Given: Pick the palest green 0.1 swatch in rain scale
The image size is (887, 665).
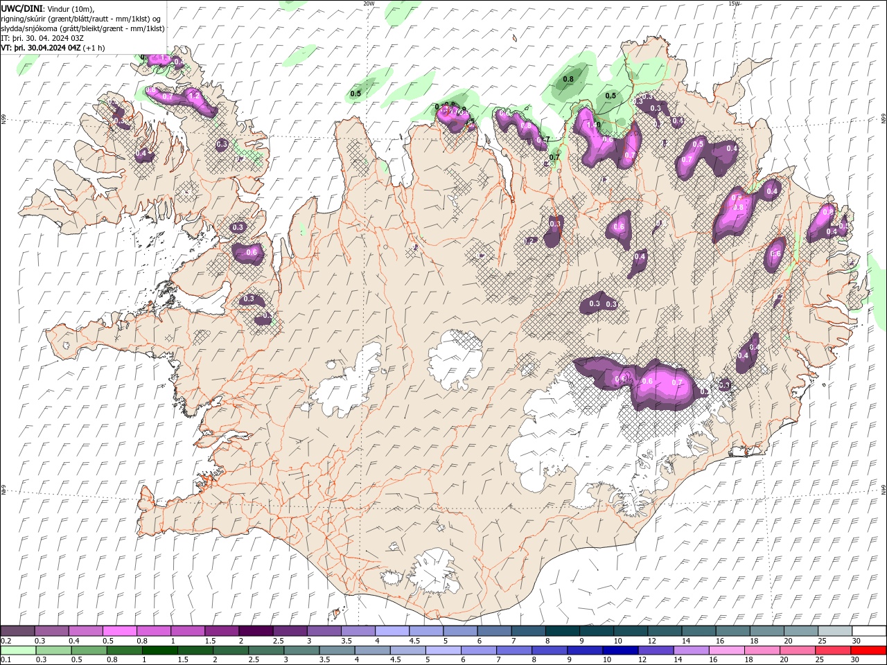Looking at the screenshot, I should click(x=19, y=650).
